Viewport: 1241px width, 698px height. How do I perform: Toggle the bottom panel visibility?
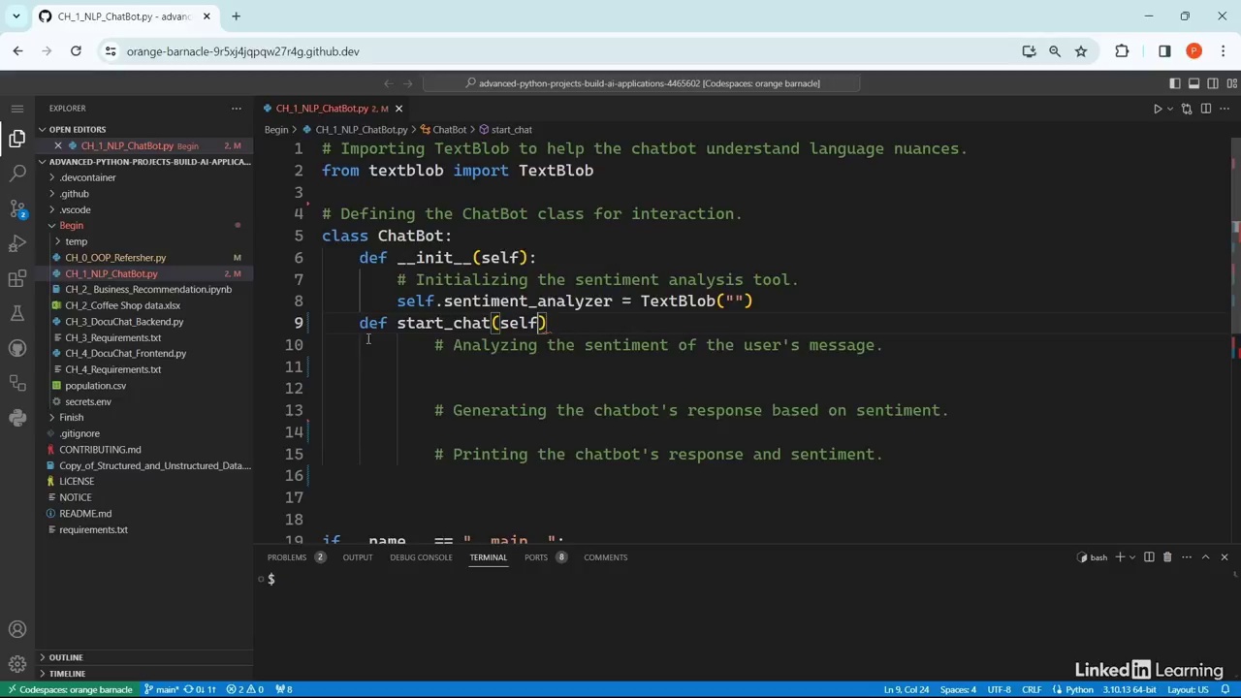(1194, 83)
